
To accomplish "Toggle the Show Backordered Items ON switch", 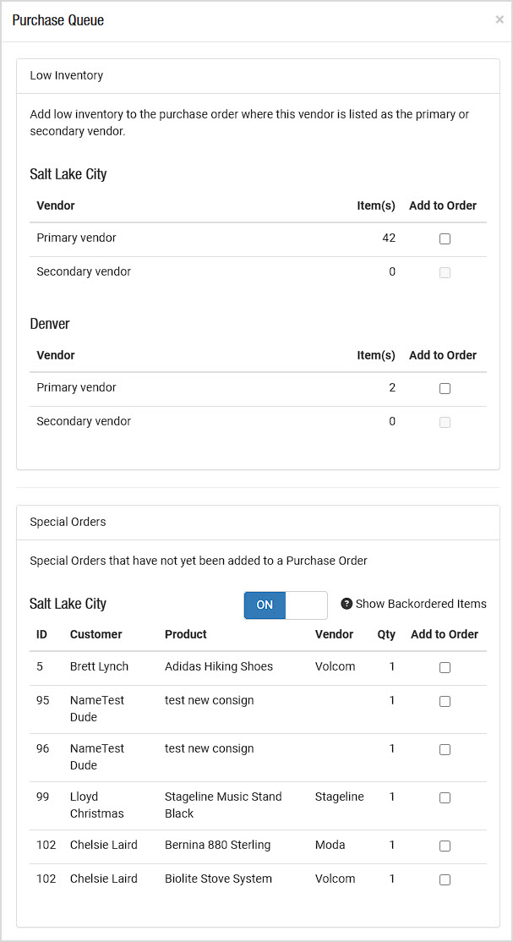I will (286, 605).
